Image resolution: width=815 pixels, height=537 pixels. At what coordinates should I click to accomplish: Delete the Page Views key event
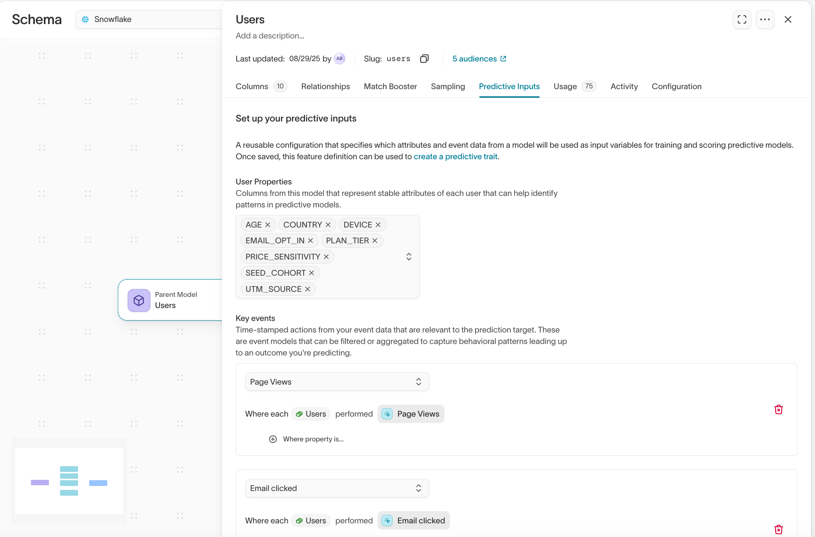779,409
